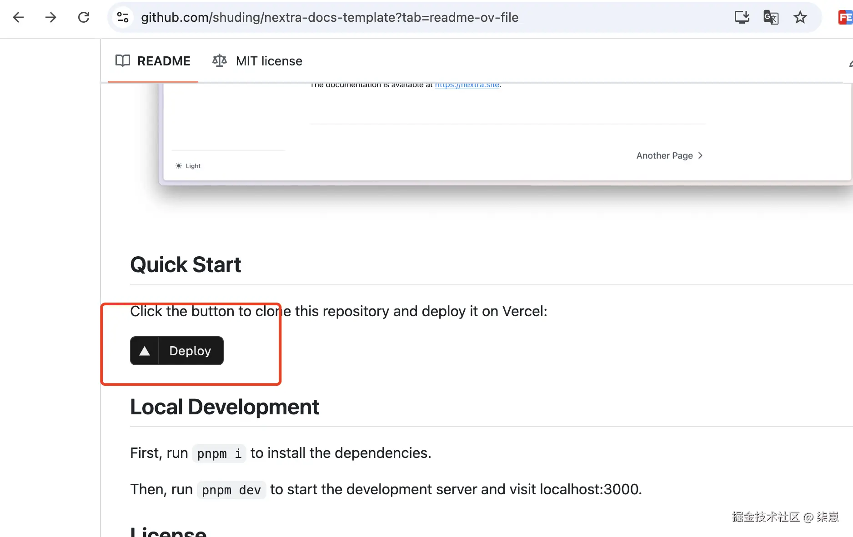
Task: Click the "pnpm i" code snippet
Action: coord(219,453)
